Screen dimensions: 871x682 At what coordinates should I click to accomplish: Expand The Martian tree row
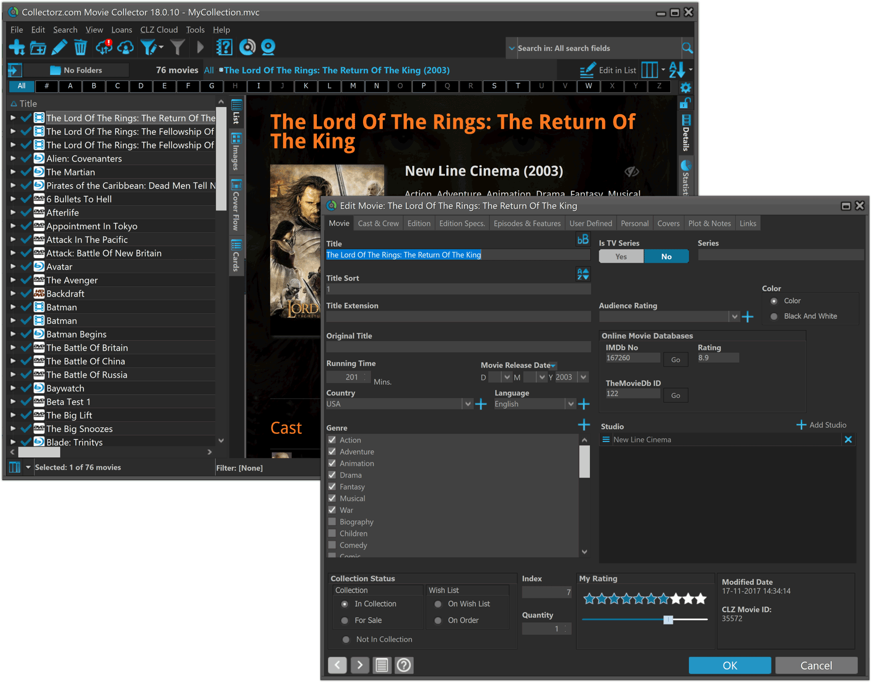13,172
